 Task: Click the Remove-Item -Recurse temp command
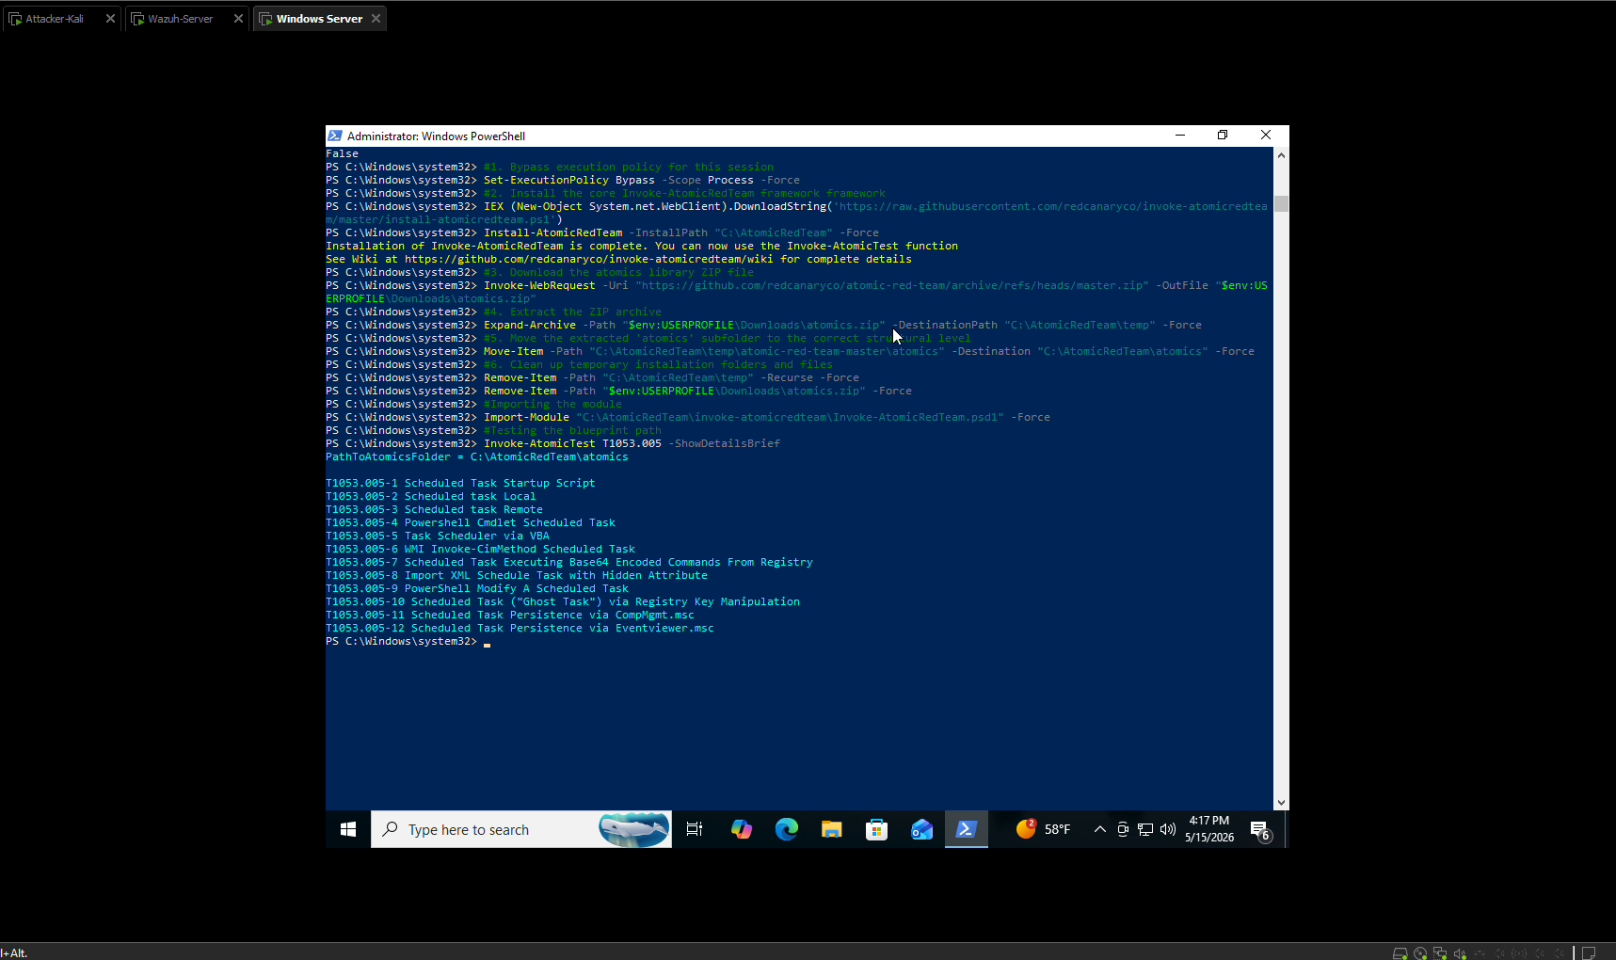click(671, 377)
